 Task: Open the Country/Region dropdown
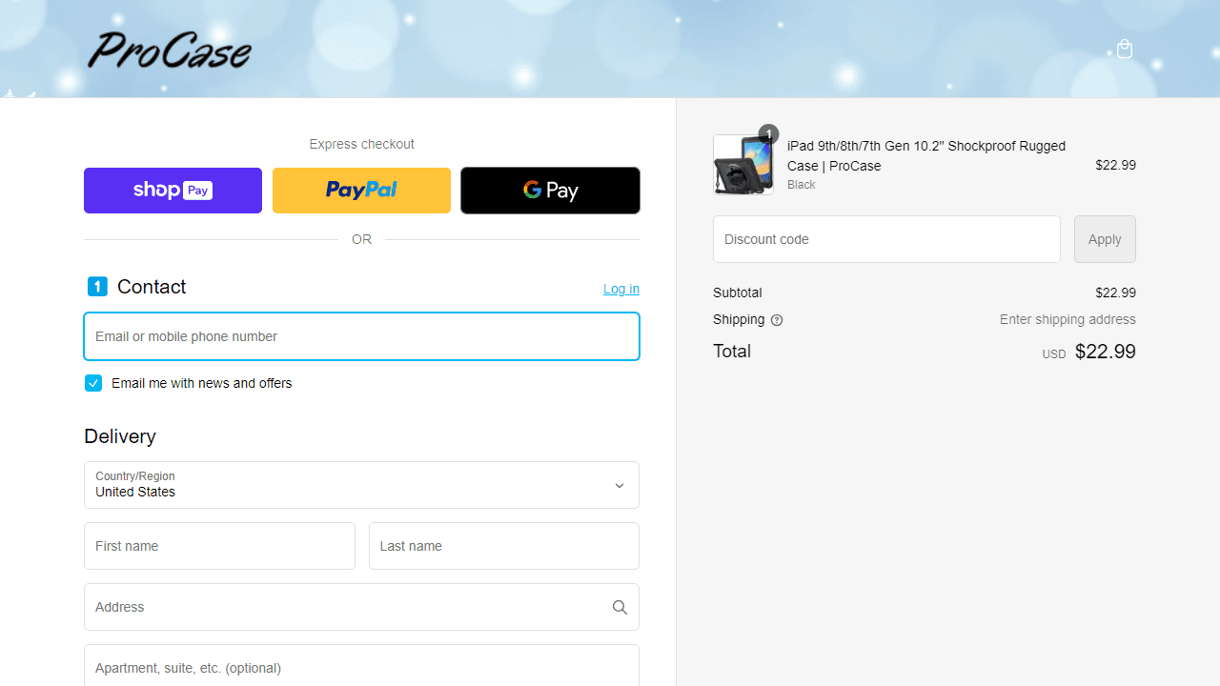point(361,485)
